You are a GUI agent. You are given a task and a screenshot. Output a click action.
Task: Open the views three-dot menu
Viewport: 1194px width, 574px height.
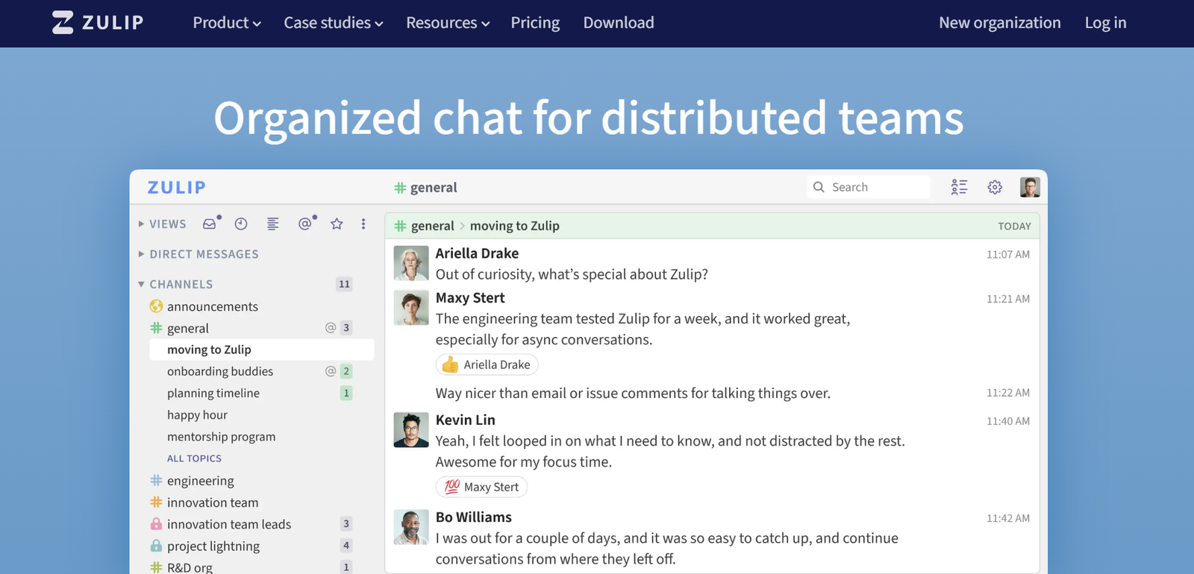tap(363, 224)
